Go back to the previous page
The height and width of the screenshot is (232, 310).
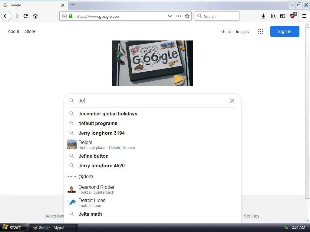coord(6,16)
